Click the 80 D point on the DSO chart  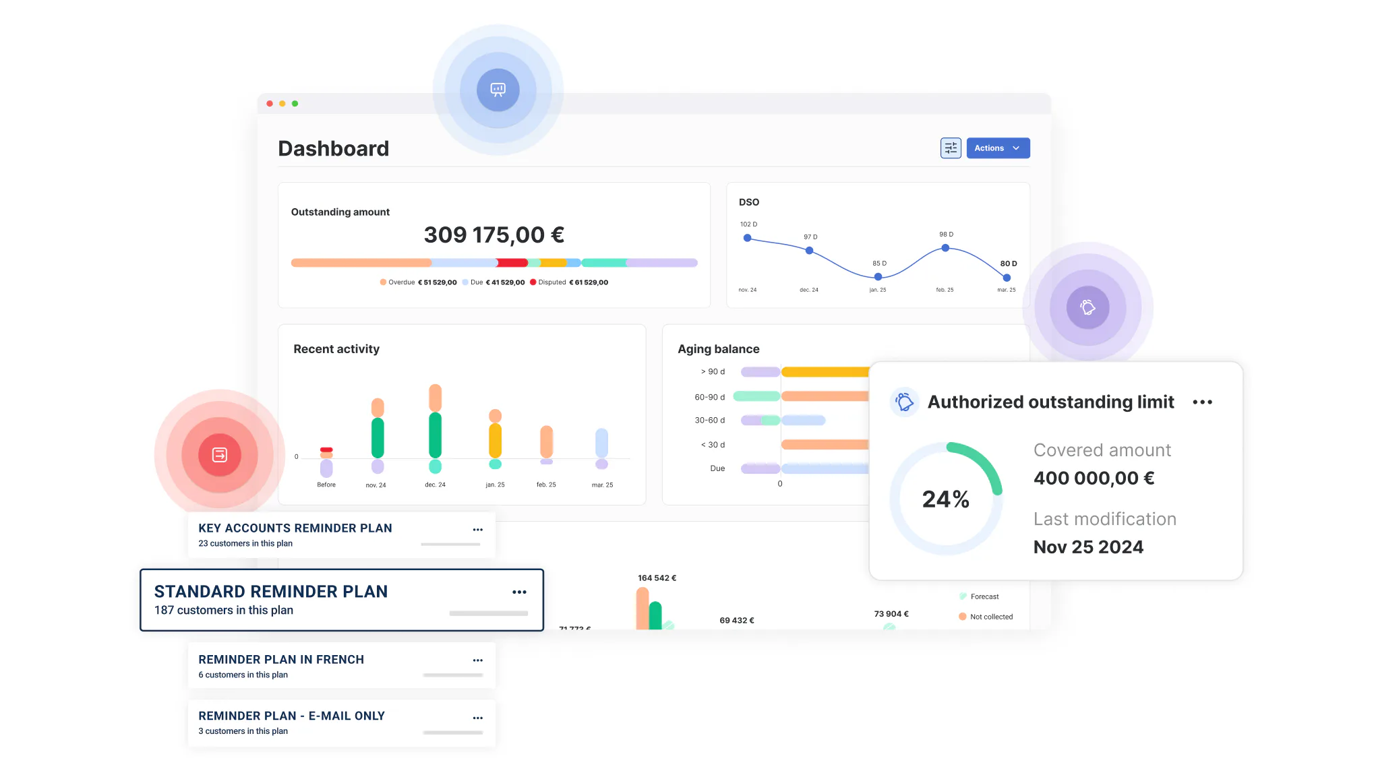(x=1007, y=277)
